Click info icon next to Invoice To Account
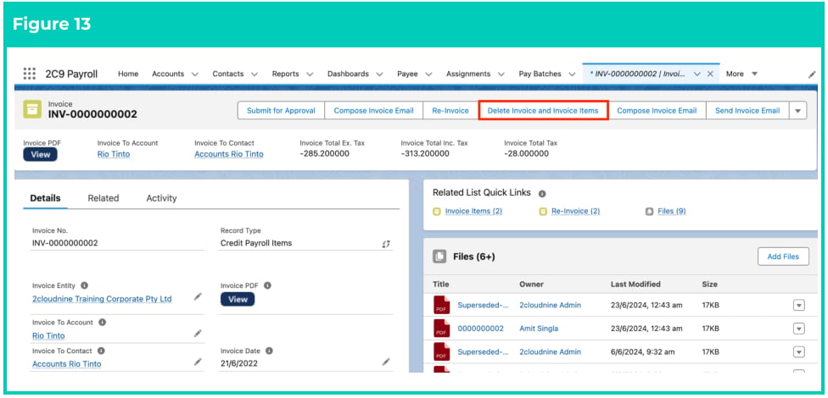The width and height of the screenshot is (828, 398). [102, 322]
